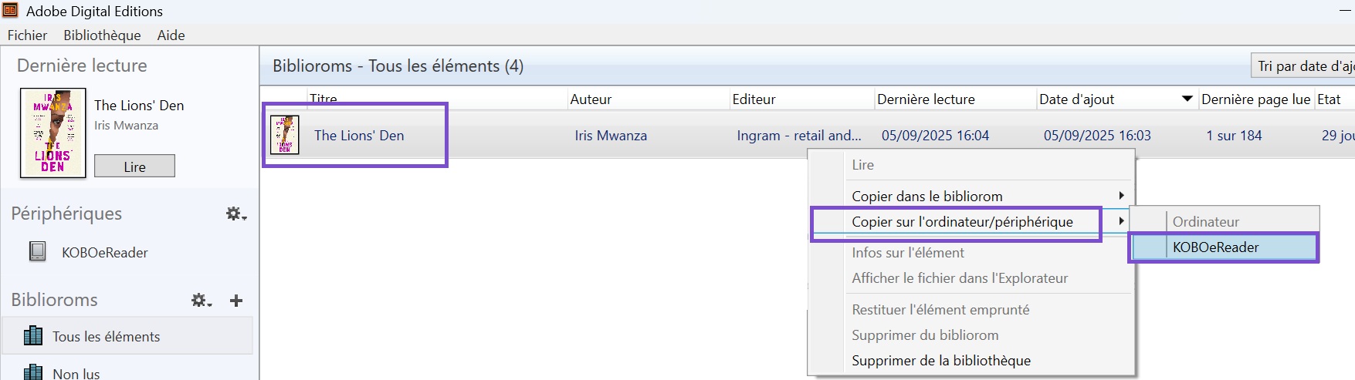Open the Biblioroms gear options
Screen dimensions: 1355x380
click(201, 300)
